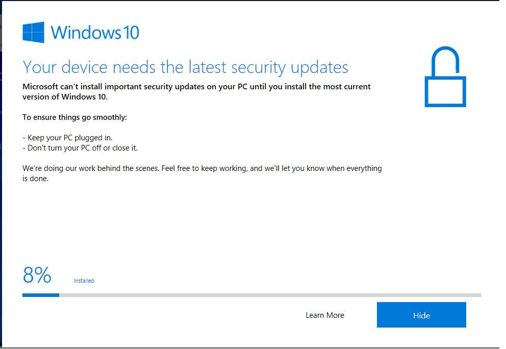Click the lock icon beside the headline
The width and height of the screenshot is (506, 349).
[445, 77]
